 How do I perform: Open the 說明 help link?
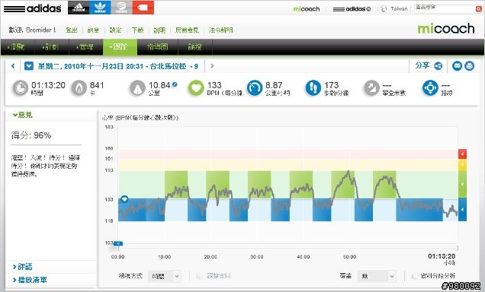(x=159, y=30)
